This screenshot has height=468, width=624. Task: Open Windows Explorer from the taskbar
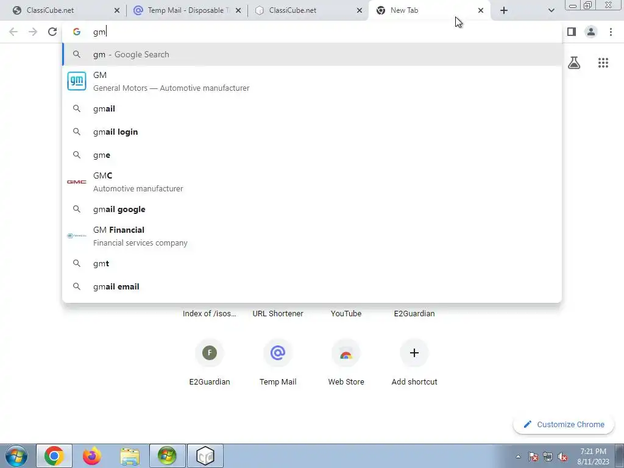(130, 456)
